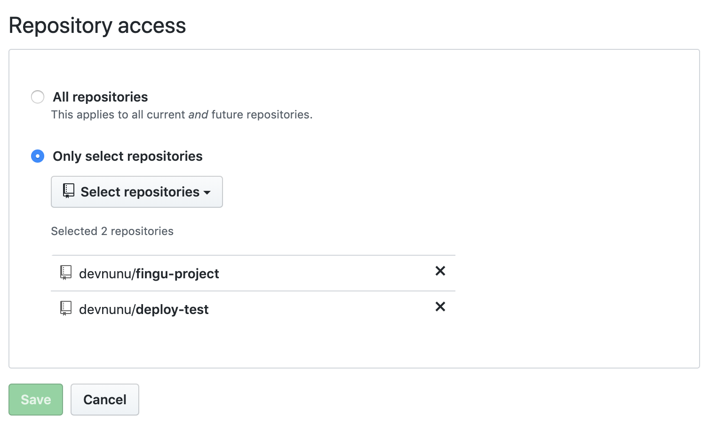
Task: Click the book icon in Select repositories button
Action: 69,191
